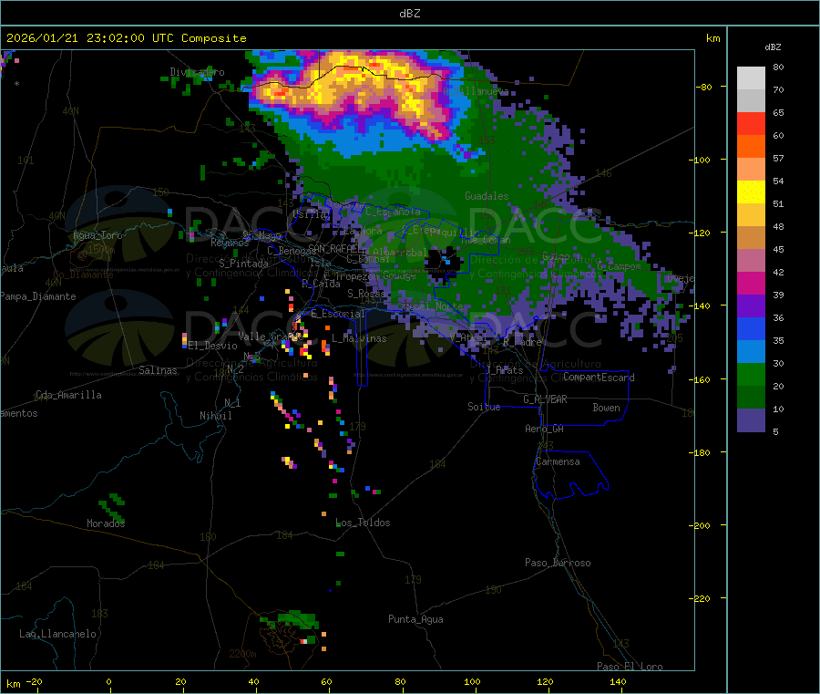Image resolution: width=820 pixels, height=694 pixels.
Task: Click the 140 km horizontal axis tick label
Action: 618,681
